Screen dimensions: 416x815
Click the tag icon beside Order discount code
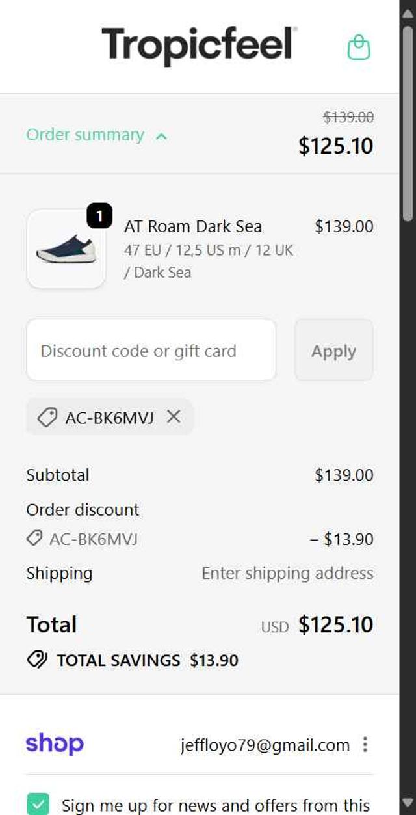click(x=34, y=539)
